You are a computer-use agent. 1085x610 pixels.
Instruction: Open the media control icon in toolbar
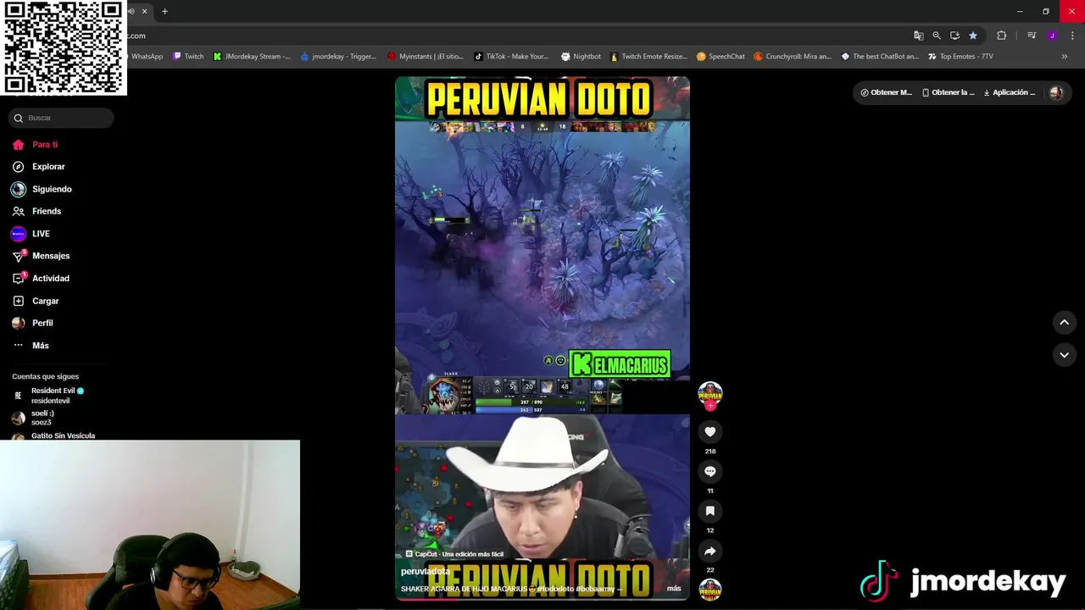1032,36
